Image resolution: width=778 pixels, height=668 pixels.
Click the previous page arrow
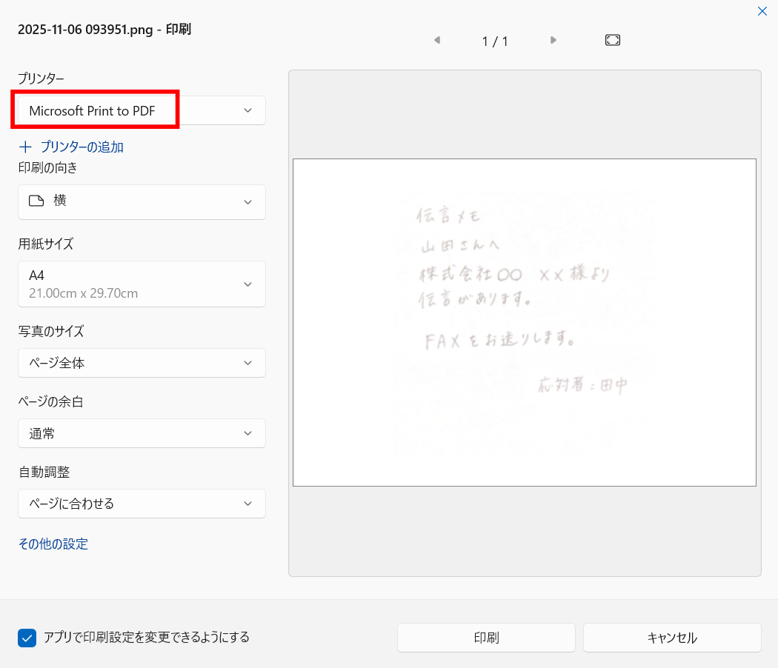pos(437,41)
